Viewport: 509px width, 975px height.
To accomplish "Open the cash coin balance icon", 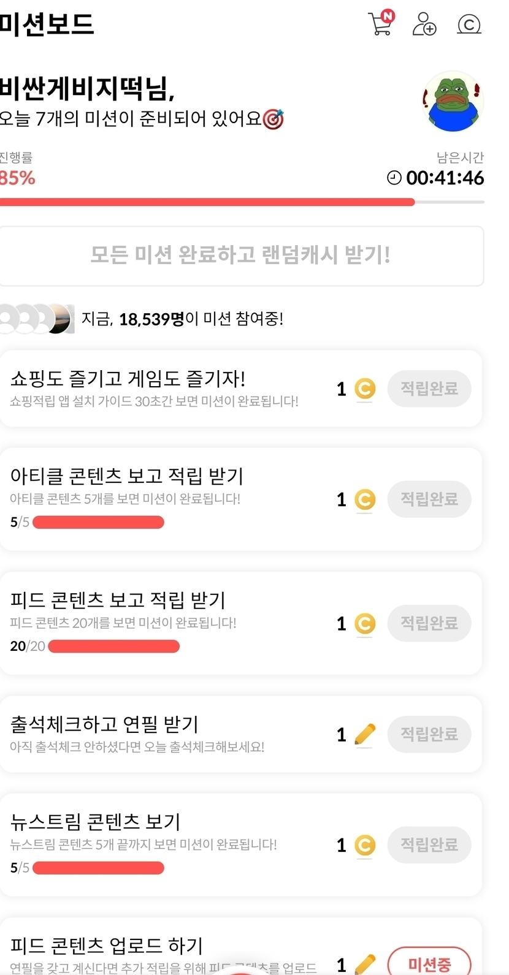I will coord(469,25).
